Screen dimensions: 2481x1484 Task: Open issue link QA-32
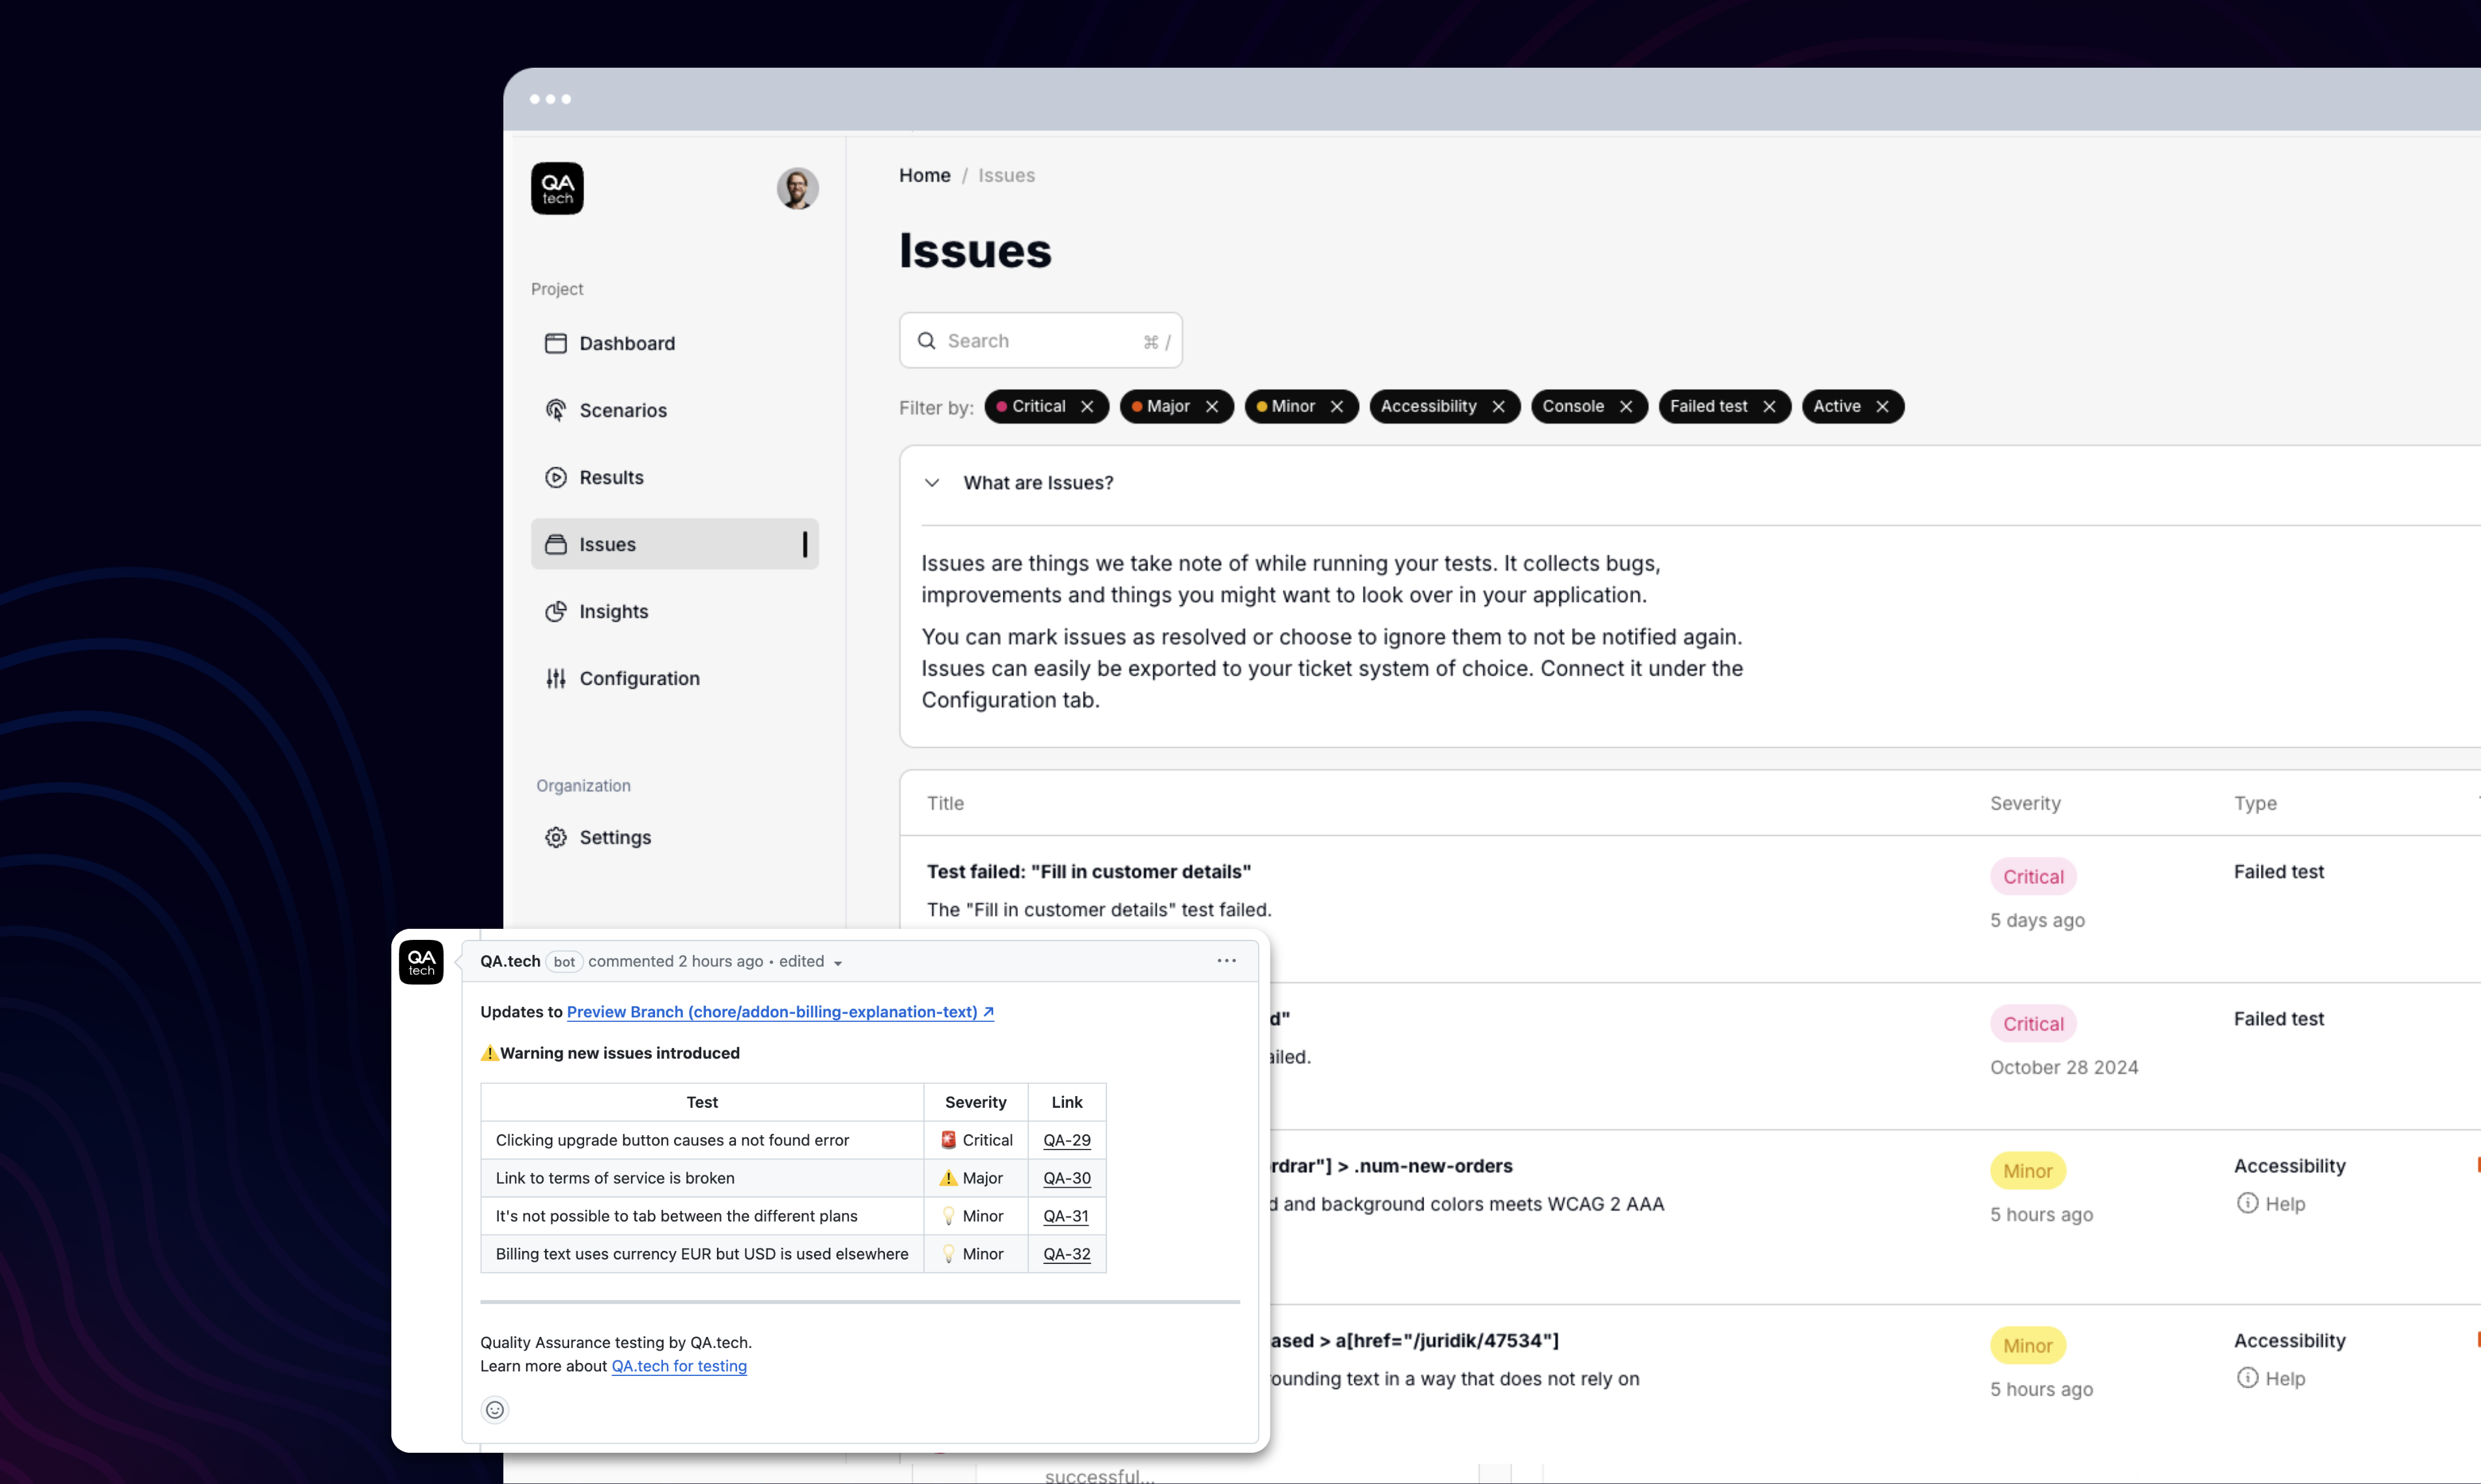pyautogui.click(x=1067, y=1254)
